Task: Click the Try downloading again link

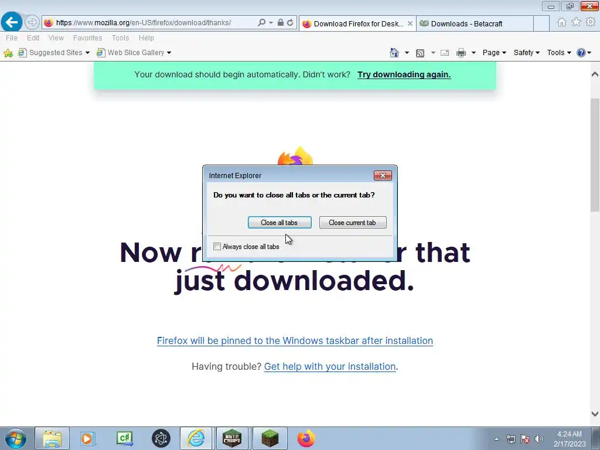Action: 404,74
